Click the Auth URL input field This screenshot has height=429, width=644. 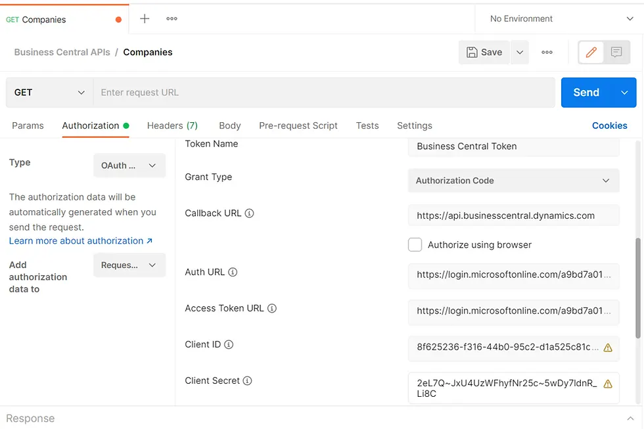coord(513,275)
